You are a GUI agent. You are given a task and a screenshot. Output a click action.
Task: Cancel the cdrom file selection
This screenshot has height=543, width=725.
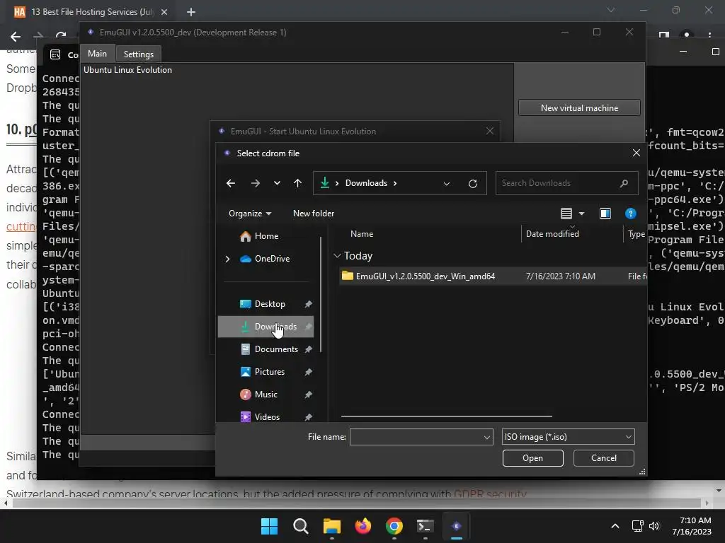click(603, 458)
